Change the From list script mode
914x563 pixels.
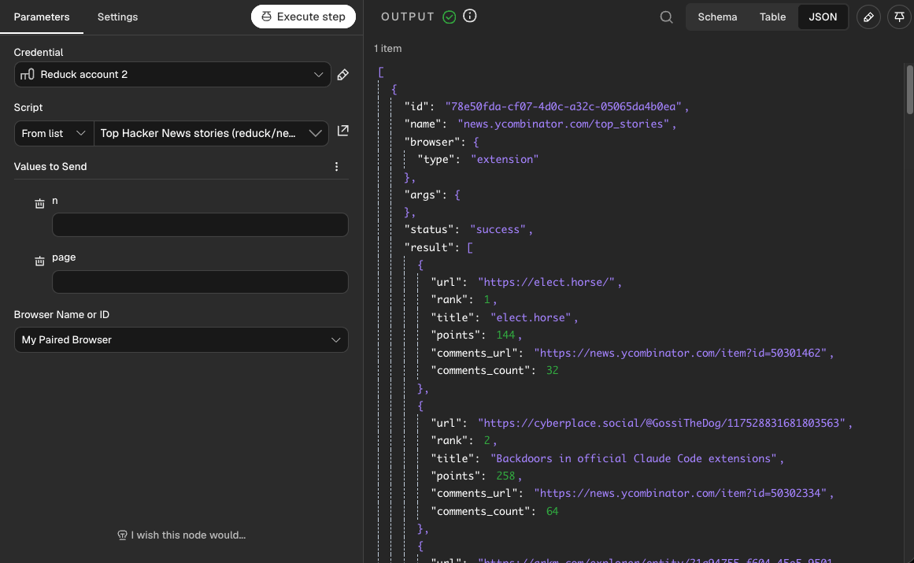click(54, 133)
